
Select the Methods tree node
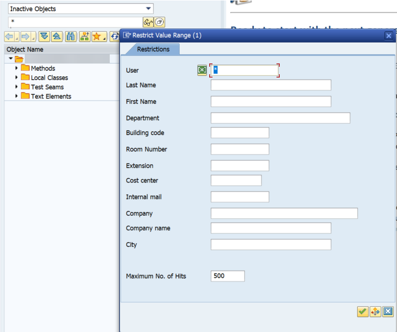43,68
